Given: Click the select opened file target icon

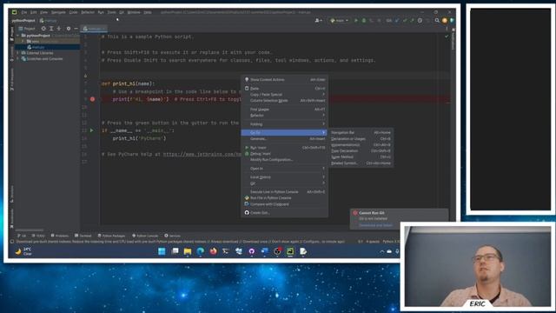Looking at the screenshot, I should click(43, 29).
